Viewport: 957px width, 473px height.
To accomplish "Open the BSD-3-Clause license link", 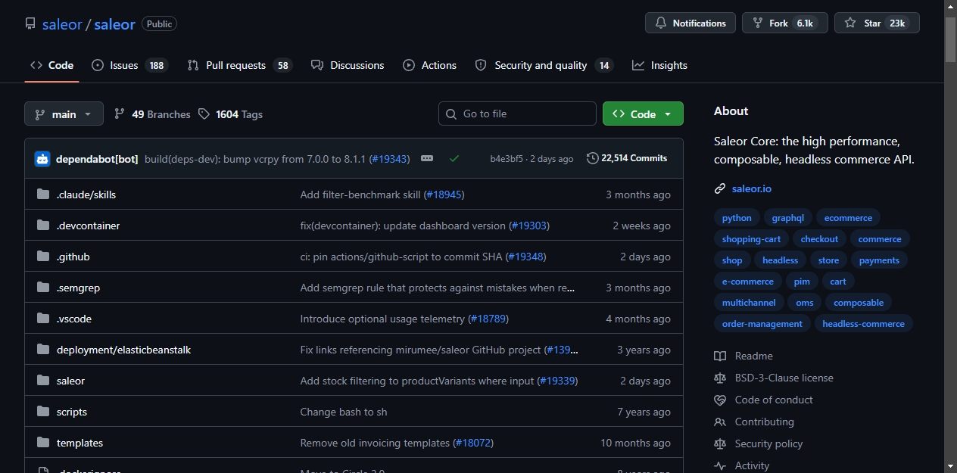I will tap(784, 378).
